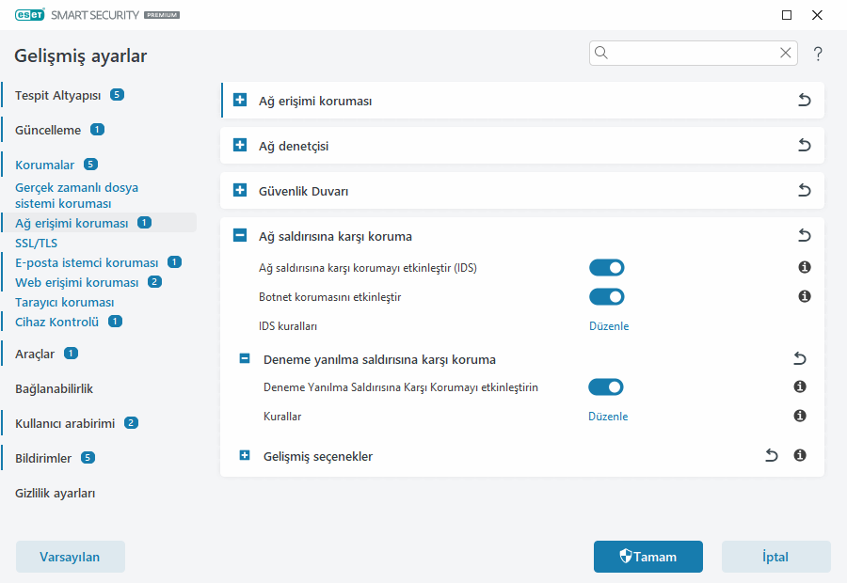Reset Ağ erişimi koruması section to default
Screen dimensions: 847x583
[x=804, y=100]
